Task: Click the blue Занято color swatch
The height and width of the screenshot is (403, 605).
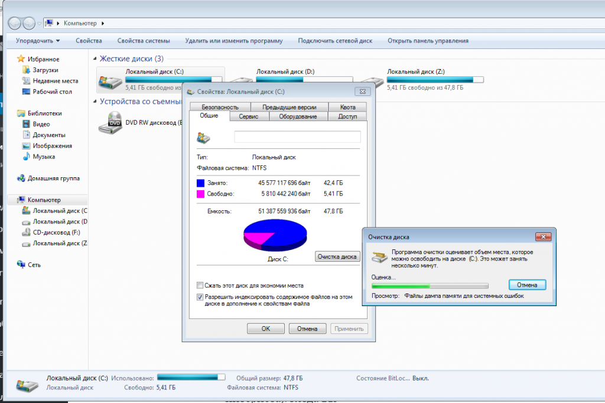Action: pyautogui.click(x=201, y=183)
